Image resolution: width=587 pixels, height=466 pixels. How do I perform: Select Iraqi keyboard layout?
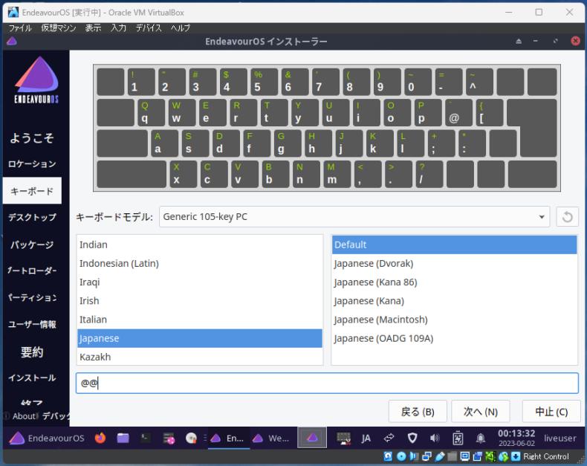pyautogui.click(x=200, y=282)
